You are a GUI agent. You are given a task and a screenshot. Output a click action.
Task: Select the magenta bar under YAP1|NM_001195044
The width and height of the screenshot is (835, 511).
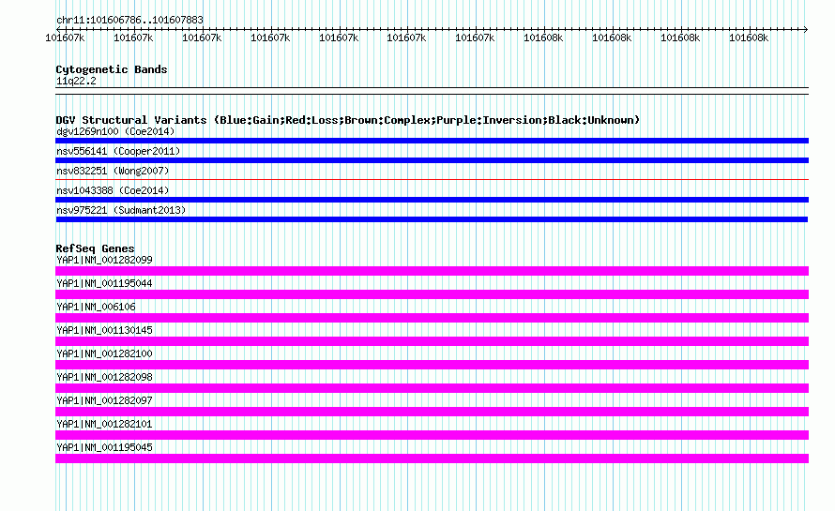[432, 294]
